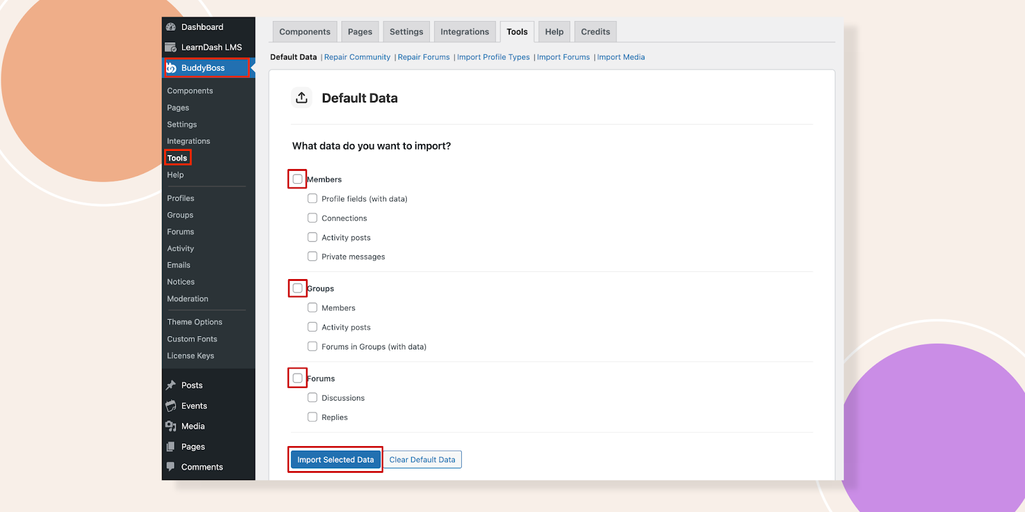Open LearnDash LMS menu item
This screenshot has width=1025, height=512.
[x=208, y=47]
